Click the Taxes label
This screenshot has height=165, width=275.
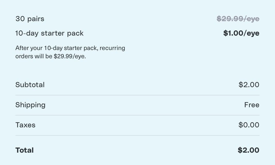coord(25,125)
